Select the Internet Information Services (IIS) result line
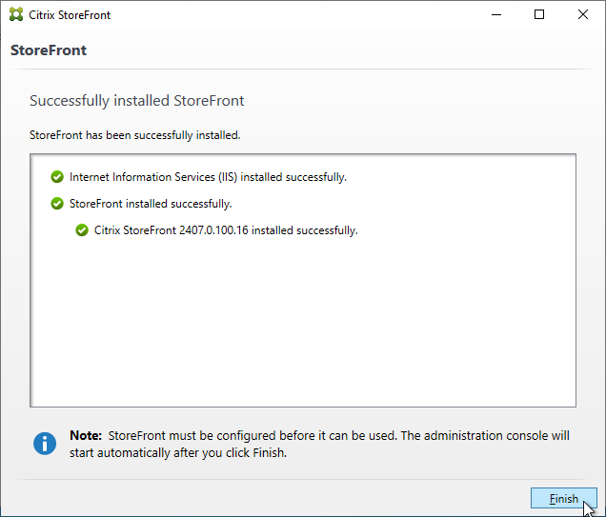 point(208,177)
